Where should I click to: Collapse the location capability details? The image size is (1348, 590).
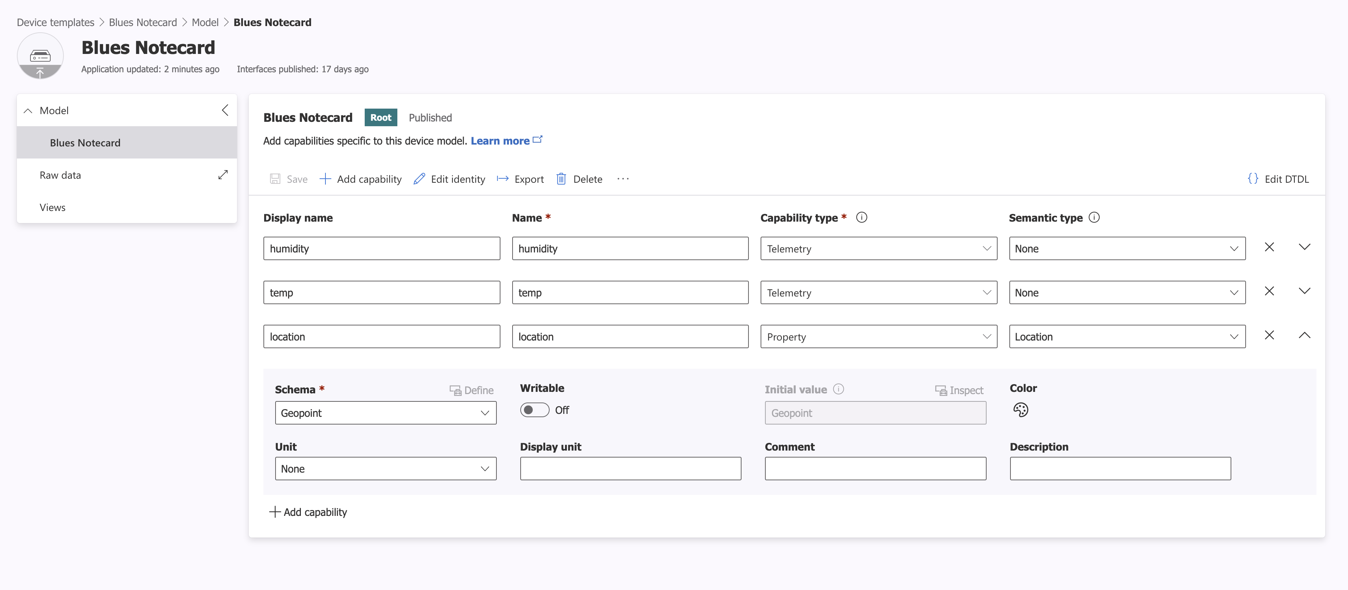(x=1304, y=335)
